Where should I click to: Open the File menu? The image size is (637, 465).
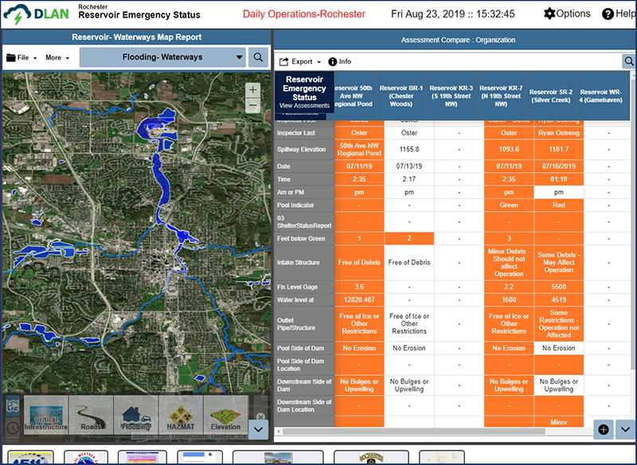[21, 57]
